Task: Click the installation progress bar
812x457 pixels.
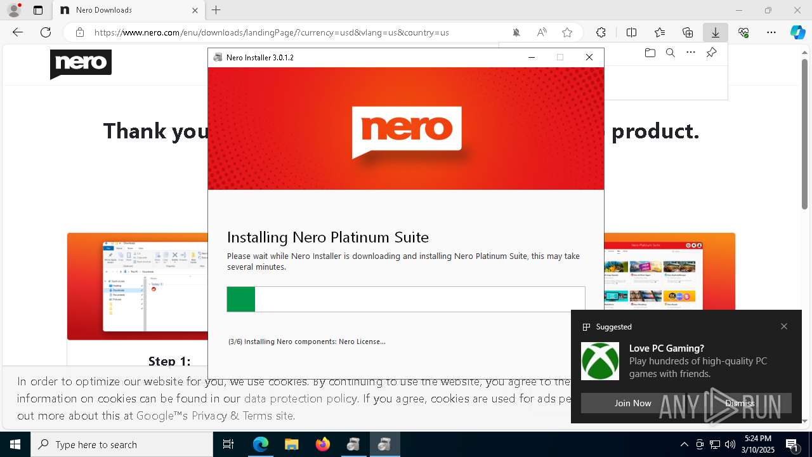Action: tap(406, 299)
